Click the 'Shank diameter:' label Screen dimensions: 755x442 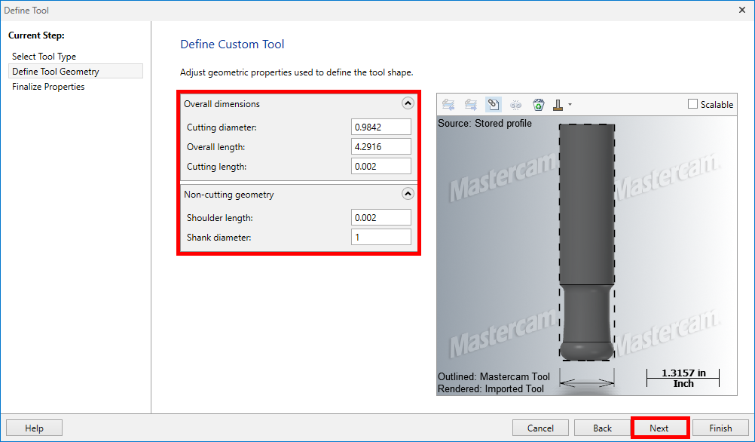tap(219, 238)
